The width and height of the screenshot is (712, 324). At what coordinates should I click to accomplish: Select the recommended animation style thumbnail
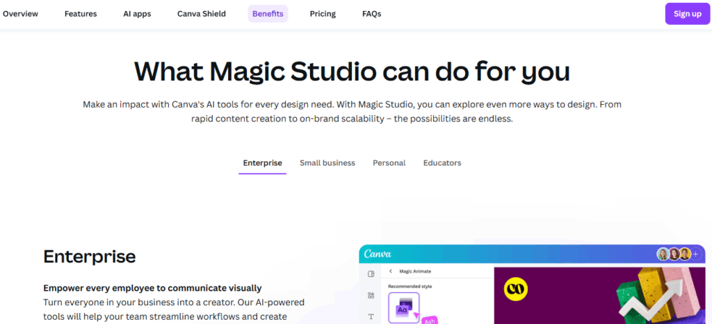pyautogui.click(x=404, y=307)
